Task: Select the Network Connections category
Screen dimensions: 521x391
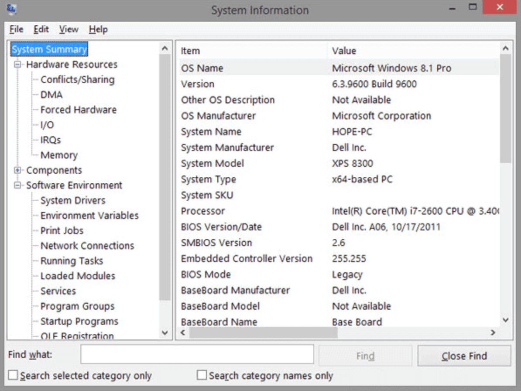Action: coord(87,245)
